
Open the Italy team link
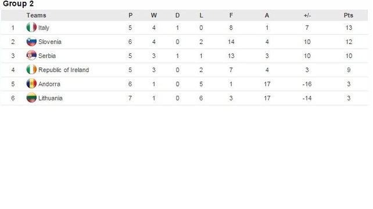click(44, 28)
